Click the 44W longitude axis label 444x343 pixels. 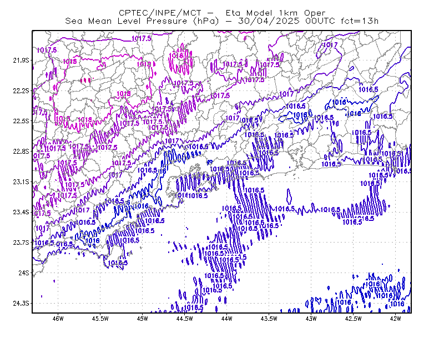pyautogui.click(x=227, y=319)
